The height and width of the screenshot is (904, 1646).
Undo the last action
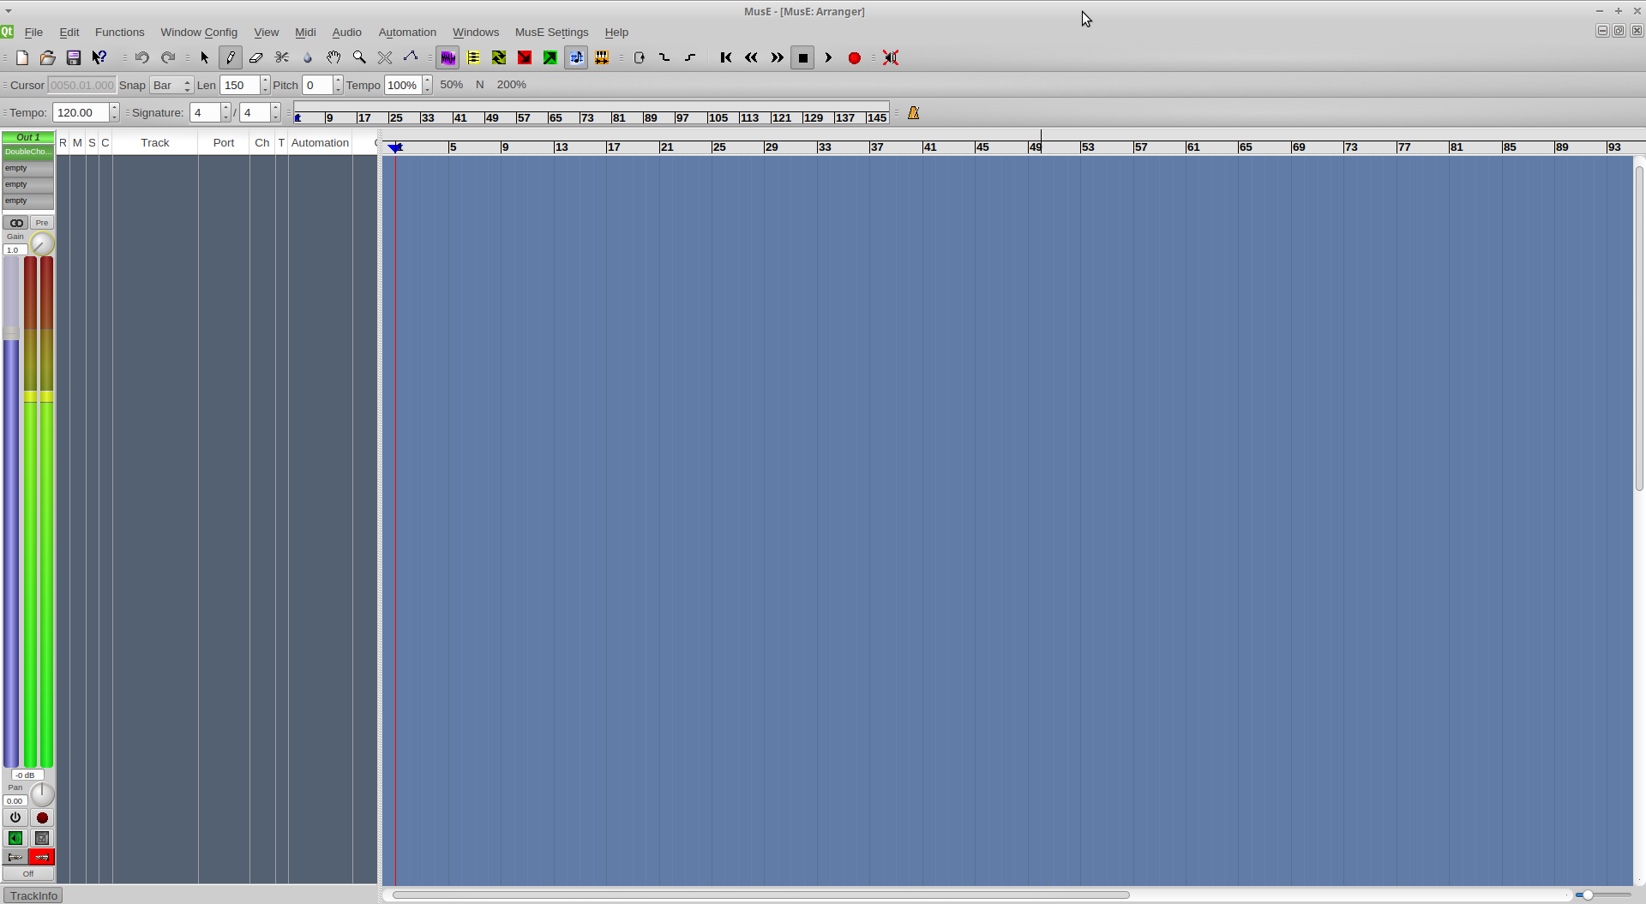142,57
